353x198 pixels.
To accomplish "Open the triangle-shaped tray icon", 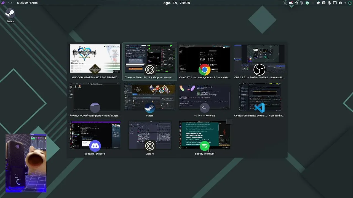I will pyautogui.click(x=302, y=3).
